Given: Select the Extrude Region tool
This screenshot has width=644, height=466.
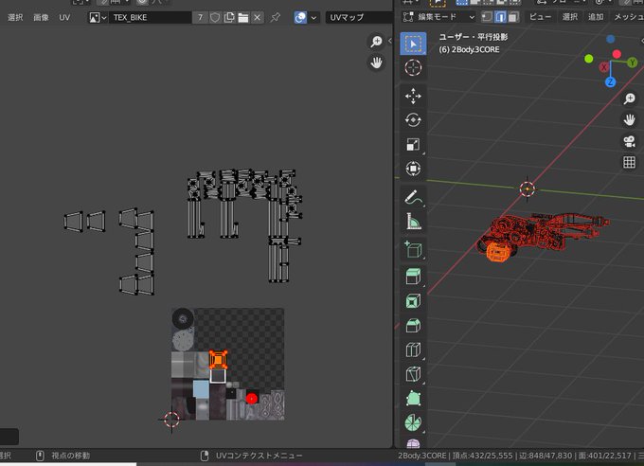Looking at the screenshot, I should (x=413, y=277).
